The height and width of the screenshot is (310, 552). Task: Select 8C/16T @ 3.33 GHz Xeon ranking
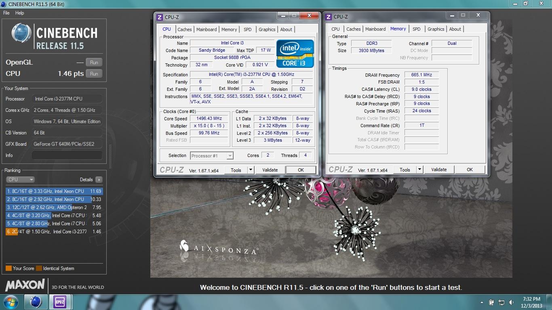click(x=54, y=191)
